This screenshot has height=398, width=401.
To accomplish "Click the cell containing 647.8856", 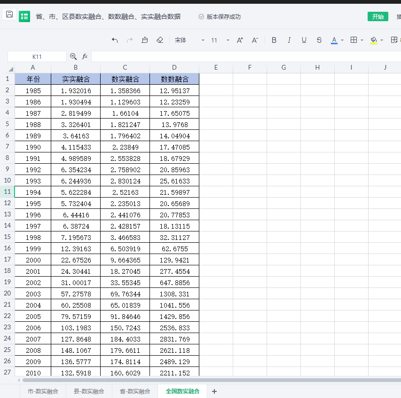I will (x=174, y=283).
